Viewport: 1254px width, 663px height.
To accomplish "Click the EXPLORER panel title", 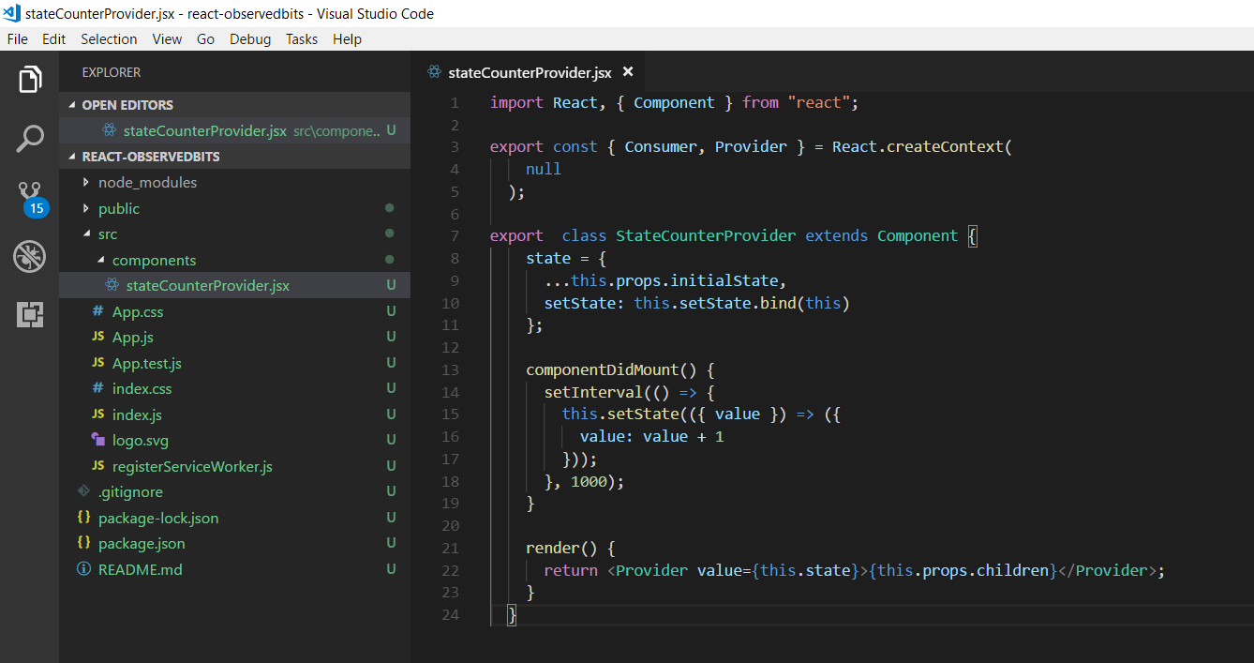I will coord(112,72).
